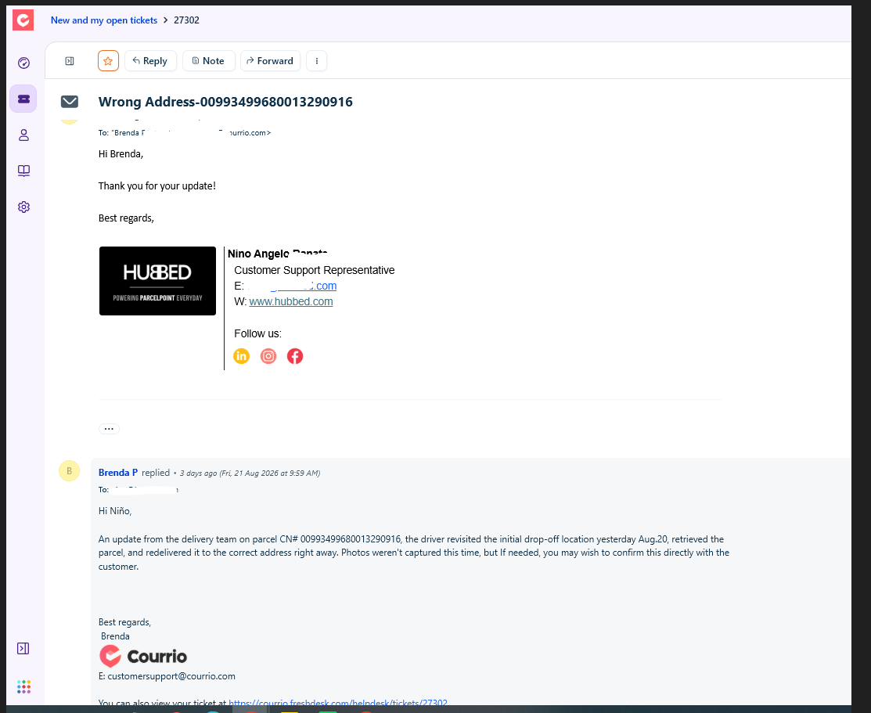Screen dimensions: 871x713
Task: Open the Facebook social icon
Action: click(295, 356)
